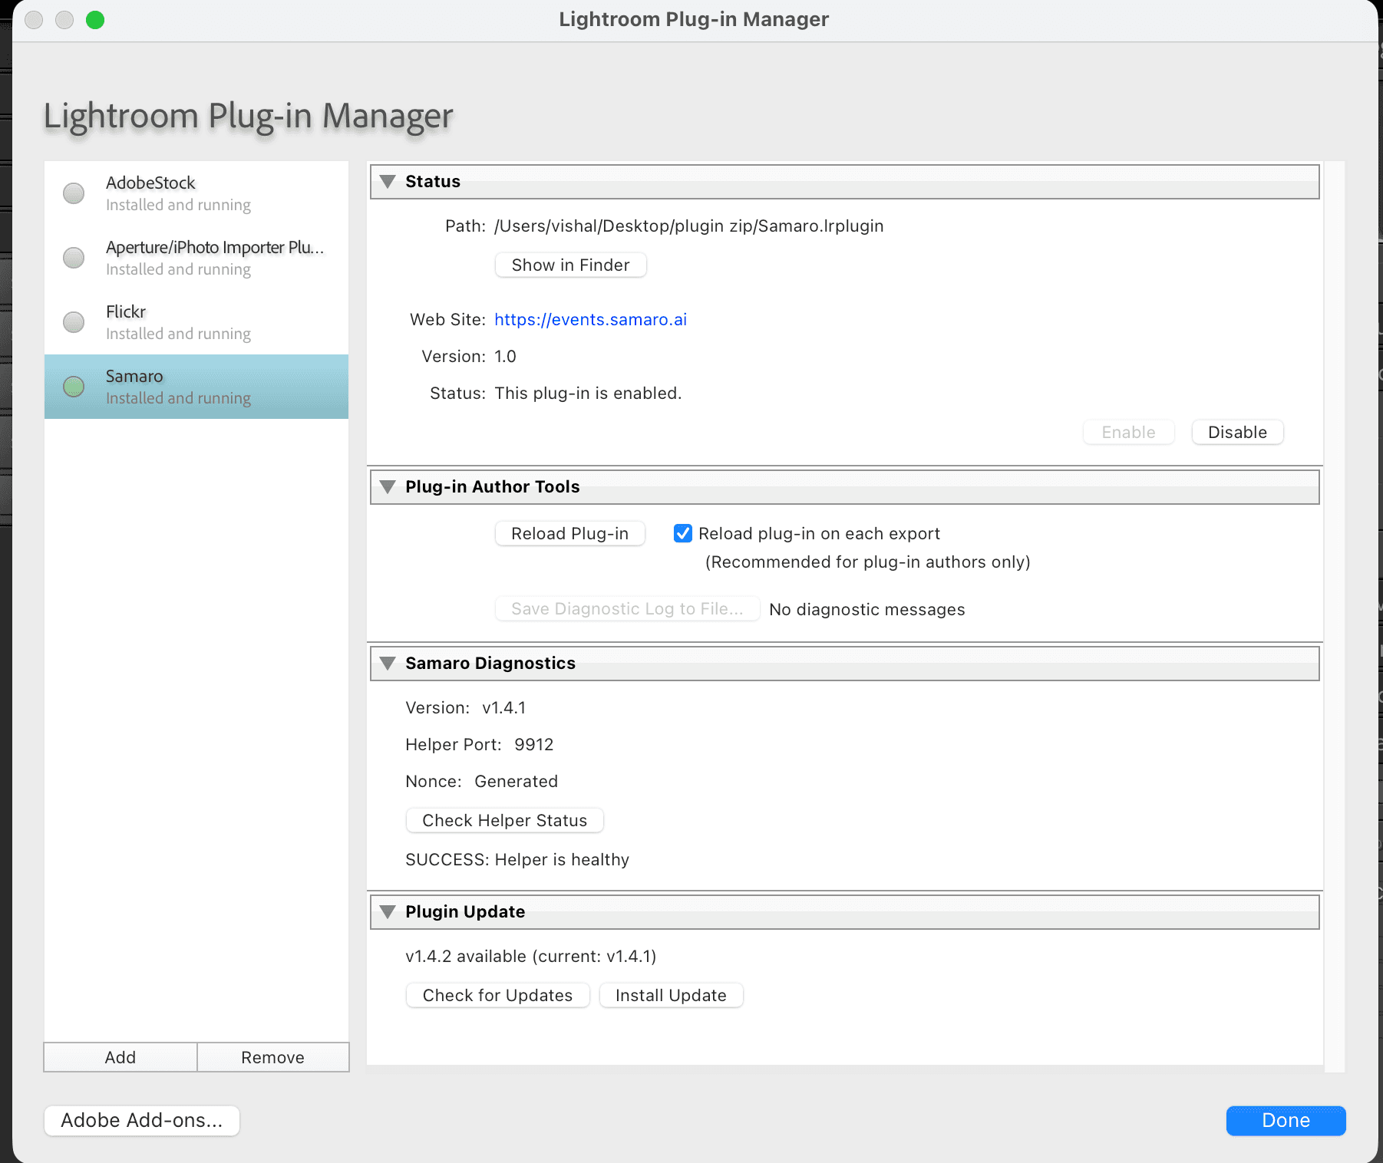Click the plug-in path text

tap(689, 226)
